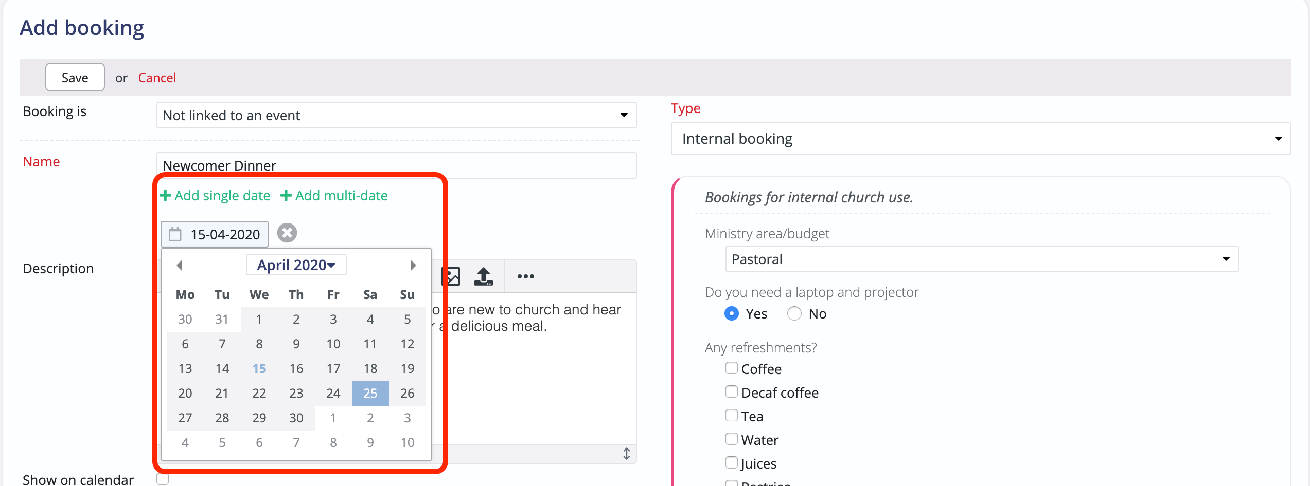Add a multi-date to the booking

click(334, 195)
